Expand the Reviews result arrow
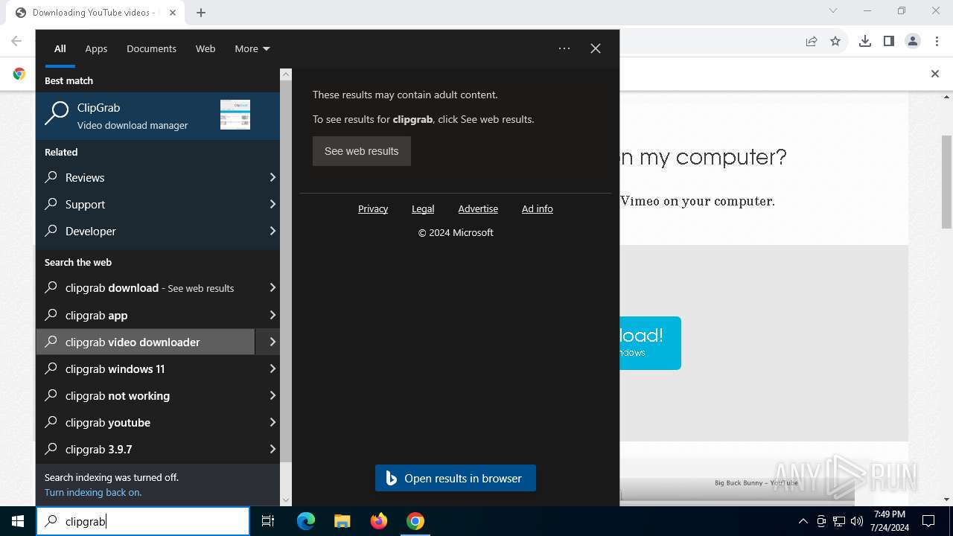953x536 pixels. pyautogui.click(x=272, y=177)
